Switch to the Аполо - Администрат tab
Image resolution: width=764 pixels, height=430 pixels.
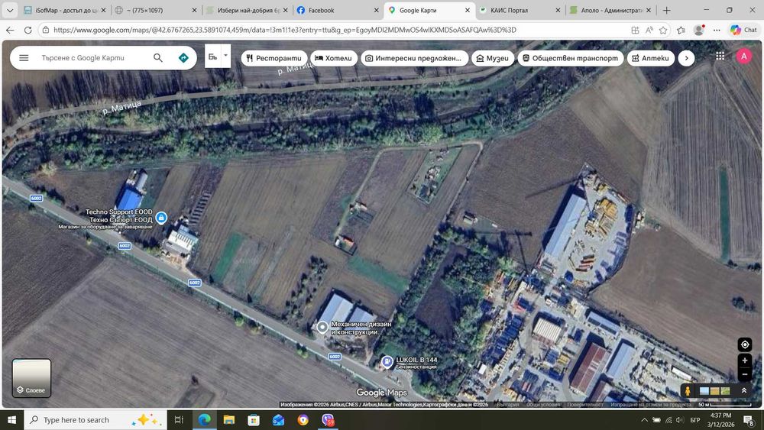tap(610, 10)
